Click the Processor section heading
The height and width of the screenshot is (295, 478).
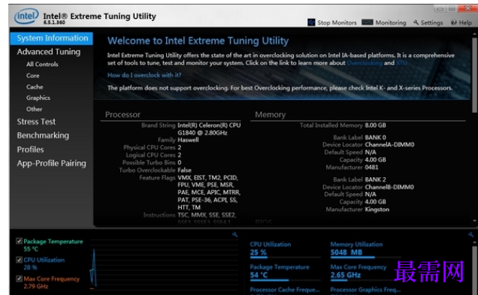tap(123, 115)
